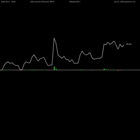
Task: Click the 'orp CL A) MunafaSutra.com' text
Action: pyautogui.click(x=125, y=2)
